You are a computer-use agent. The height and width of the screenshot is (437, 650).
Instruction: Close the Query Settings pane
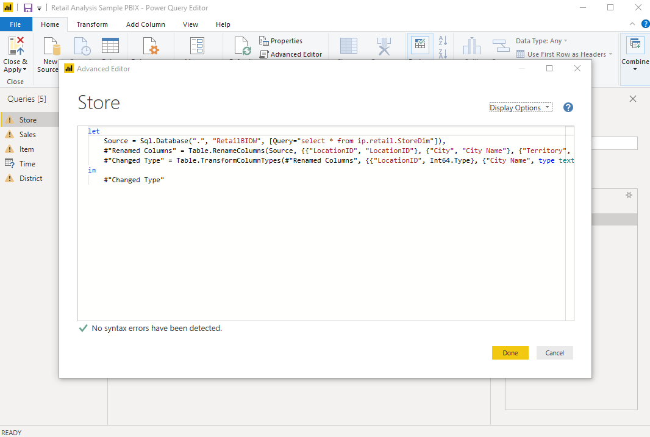(632, 99)
